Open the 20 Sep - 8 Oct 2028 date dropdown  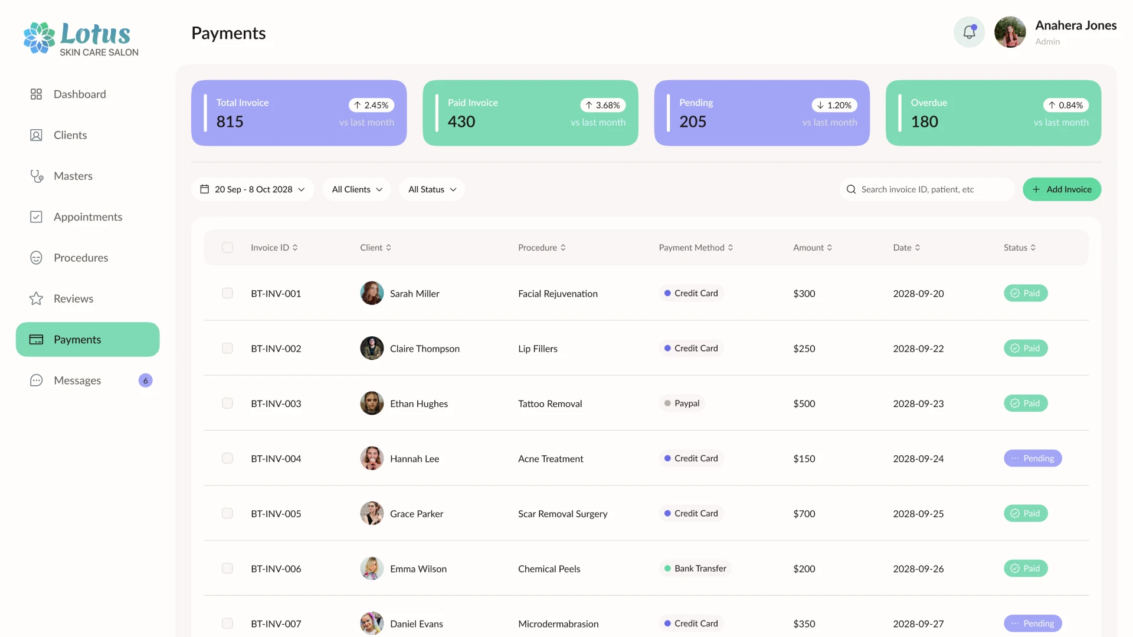(x=253, y=189)
